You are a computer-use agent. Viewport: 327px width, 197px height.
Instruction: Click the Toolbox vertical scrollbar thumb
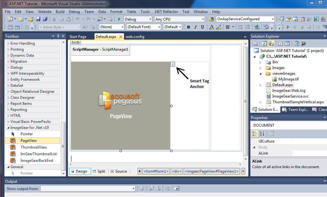coord(63,146)
